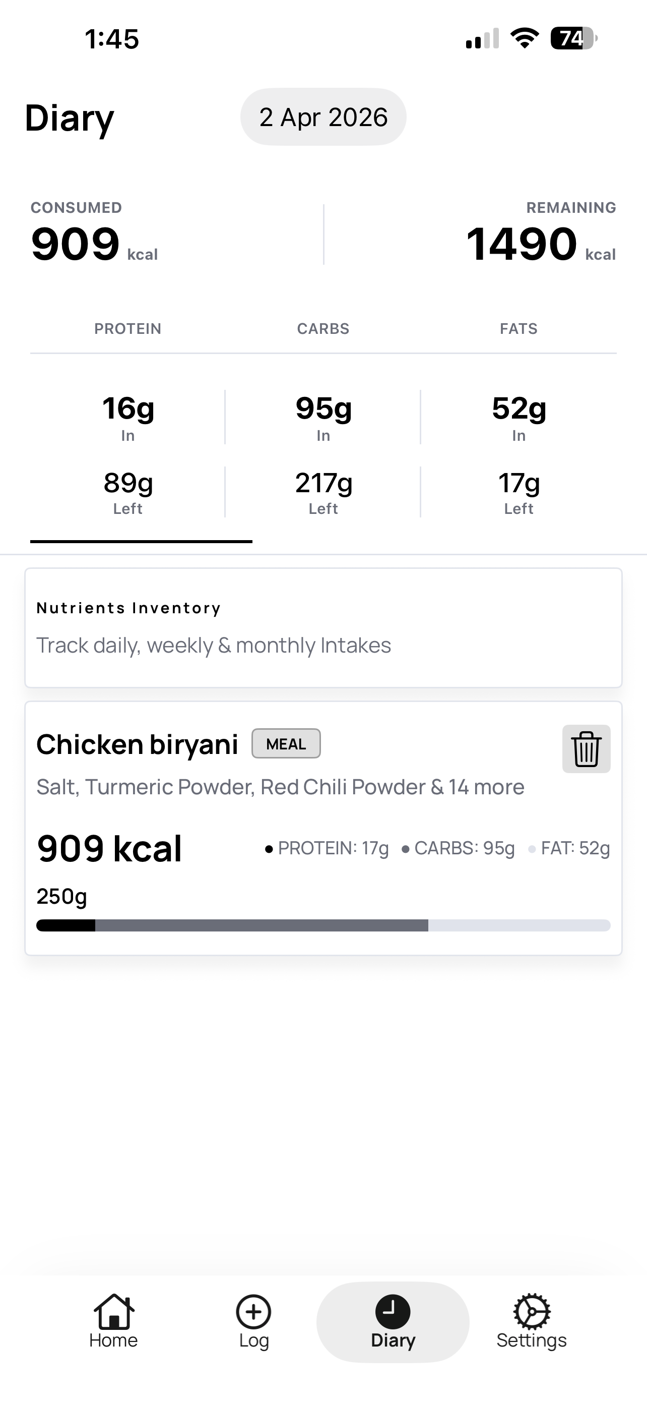Image resolution: width=647 pixels, height=1401 pixels.
Task: Tap the Log plus-circle icon
Action: click(x=253, y=1312)
